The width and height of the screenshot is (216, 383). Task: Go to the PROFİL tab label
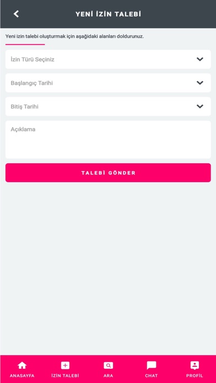(x=195, y=376)
